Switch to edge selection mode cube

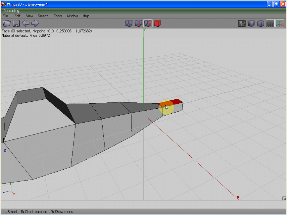click(x=138, y=24)
